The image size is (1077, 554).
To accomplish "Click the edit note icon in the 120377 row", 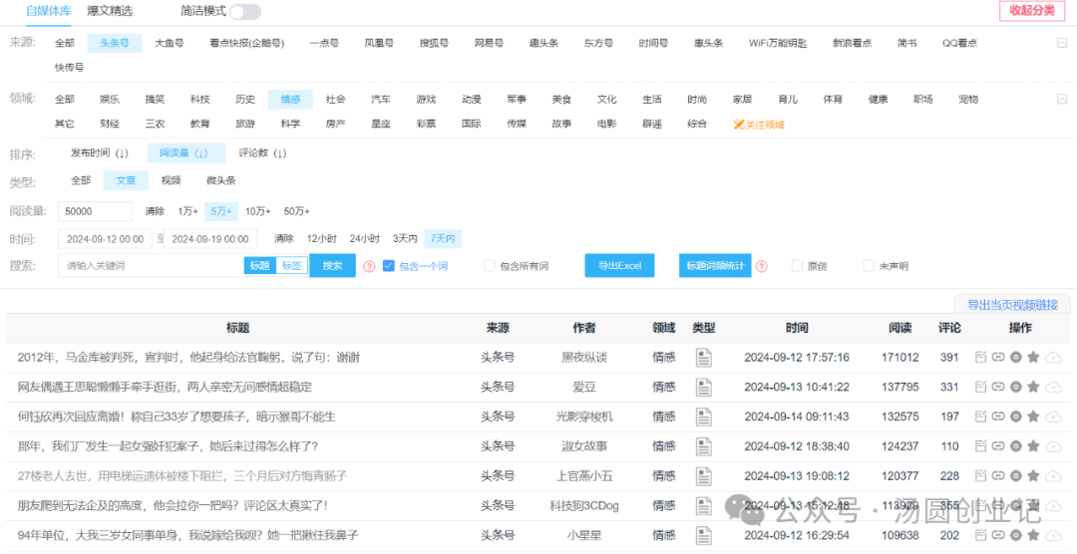I will click(981, 475).
